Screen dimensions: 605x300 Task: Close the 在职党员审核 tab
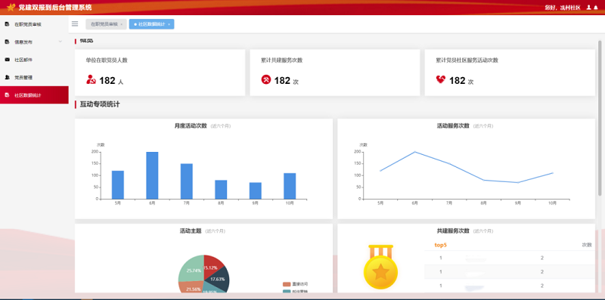122,24
